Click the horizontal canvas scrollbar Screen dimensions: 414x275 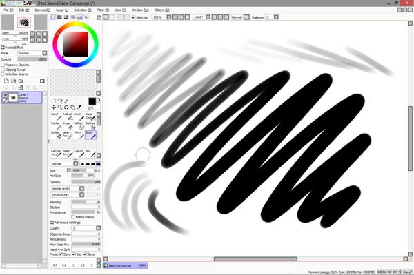255,259
